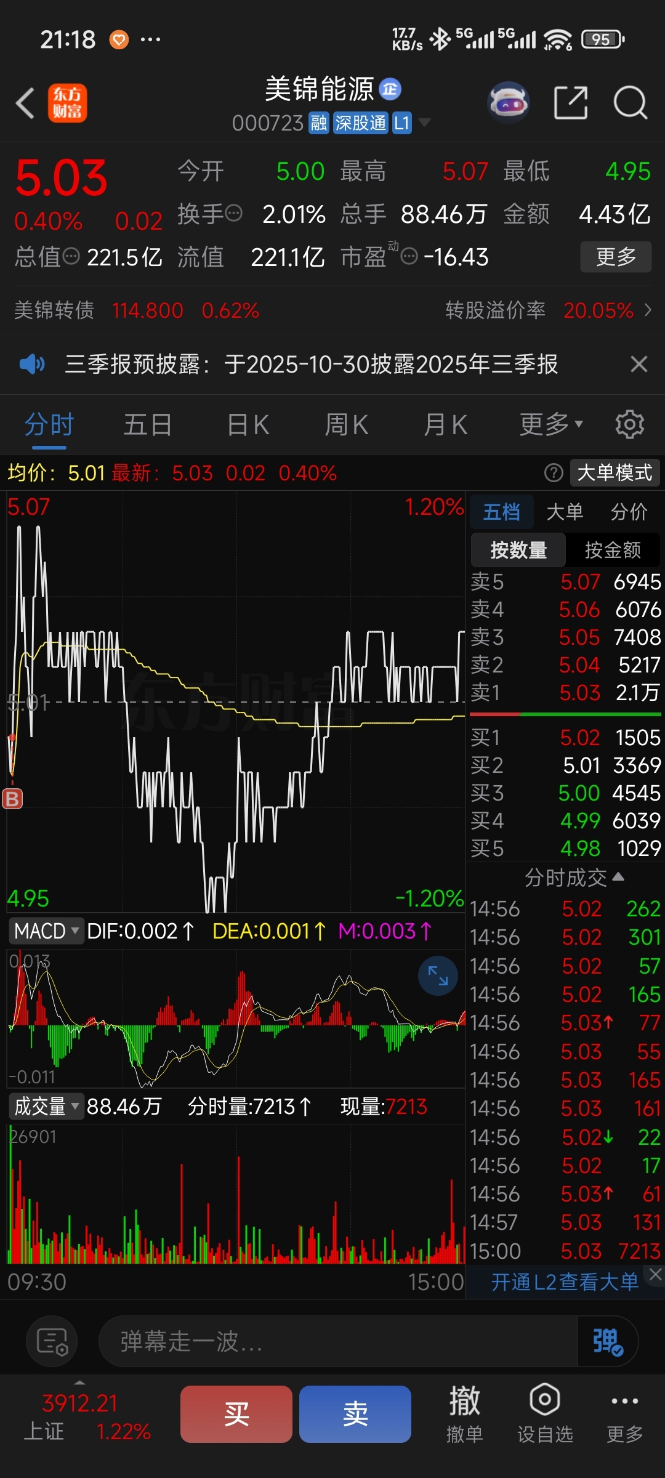
Task: Switch to the 分价 tab
Action: [x=629, y=512]
